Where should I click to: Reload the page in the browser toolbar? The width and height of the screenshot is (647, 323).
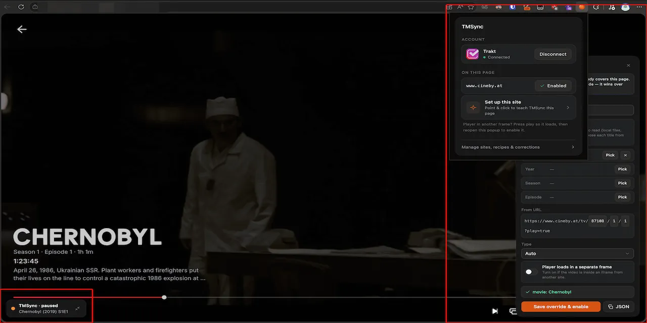pos(21,7)
